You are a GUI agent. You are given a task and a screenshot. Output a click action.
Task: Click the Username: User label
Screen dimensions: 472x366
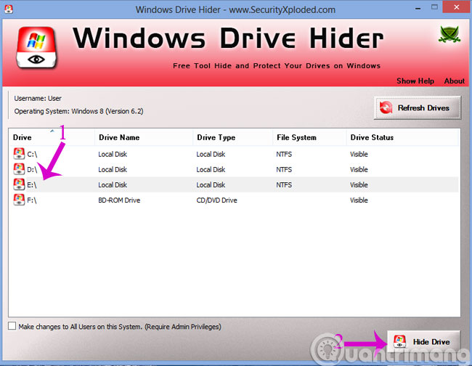click(38, 99)
